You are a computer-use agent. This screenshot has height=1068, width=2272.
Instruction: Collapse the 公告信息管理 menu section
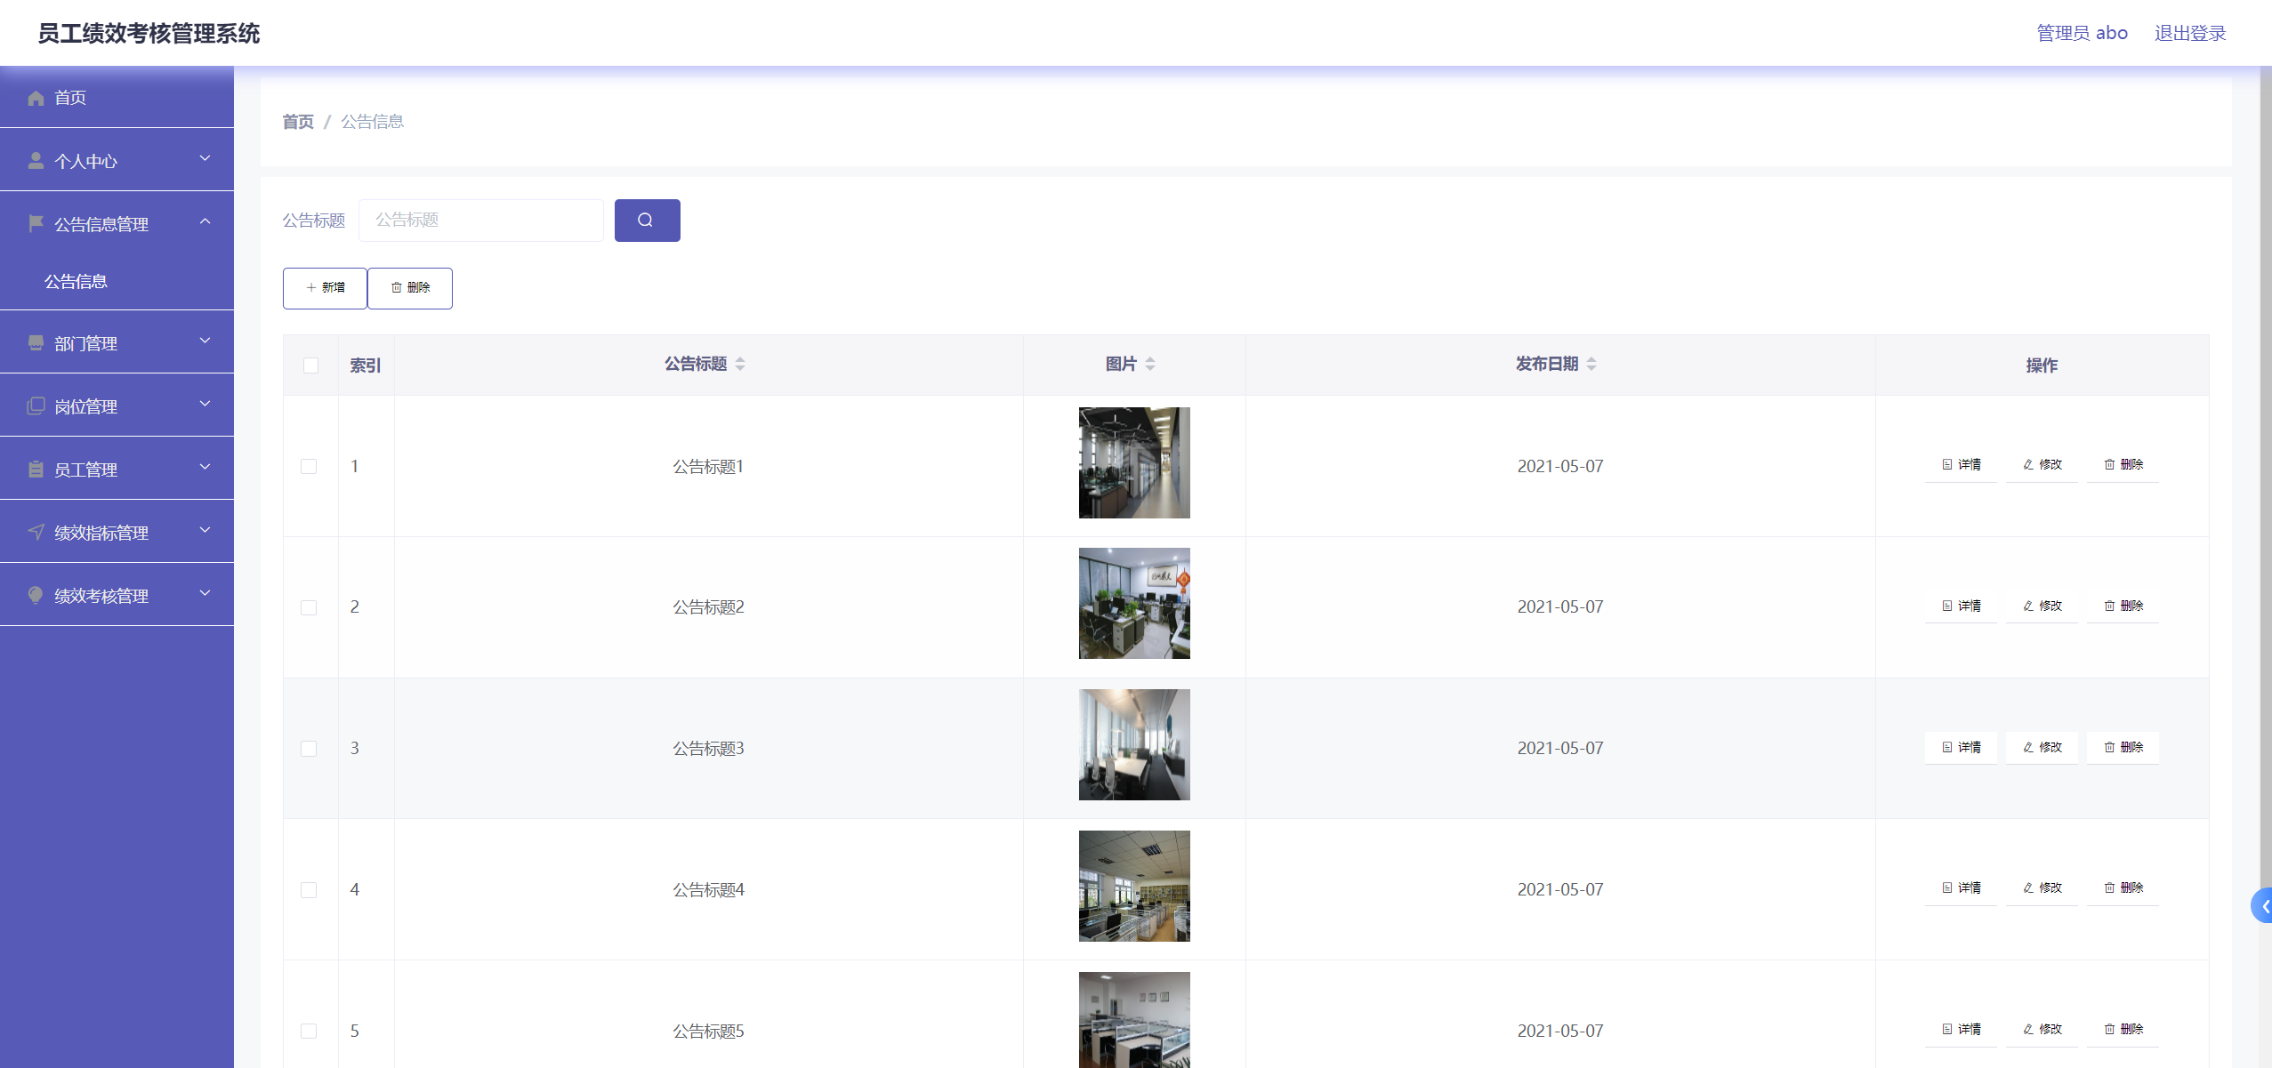pyautogui.click(x=207, y=221)
